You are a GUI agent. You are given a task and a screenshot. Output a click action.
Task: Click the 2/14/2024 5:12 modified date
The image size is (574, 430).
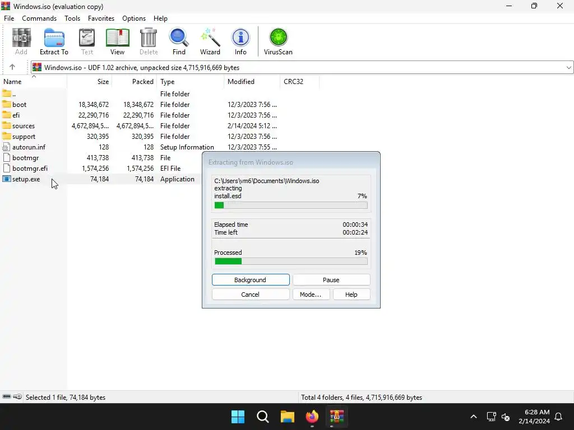252,126
